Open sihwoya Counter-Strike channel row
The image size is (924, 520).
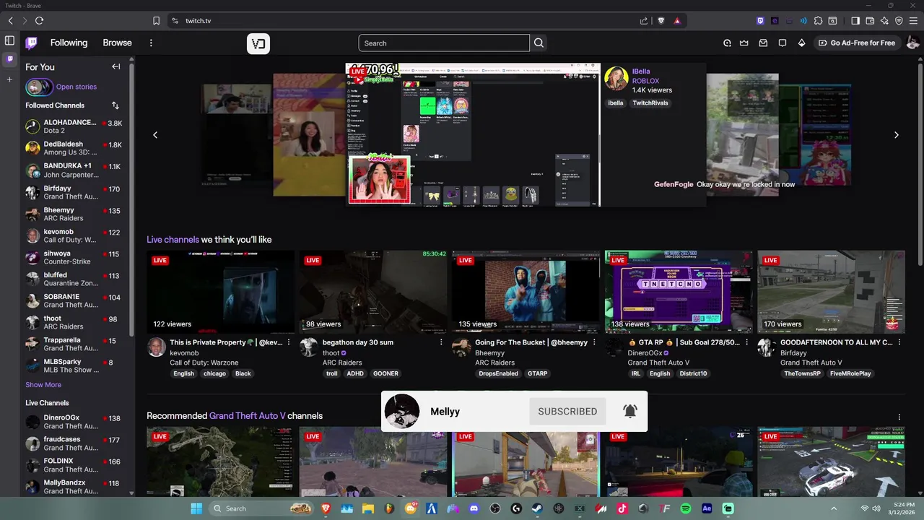(74, 257)
